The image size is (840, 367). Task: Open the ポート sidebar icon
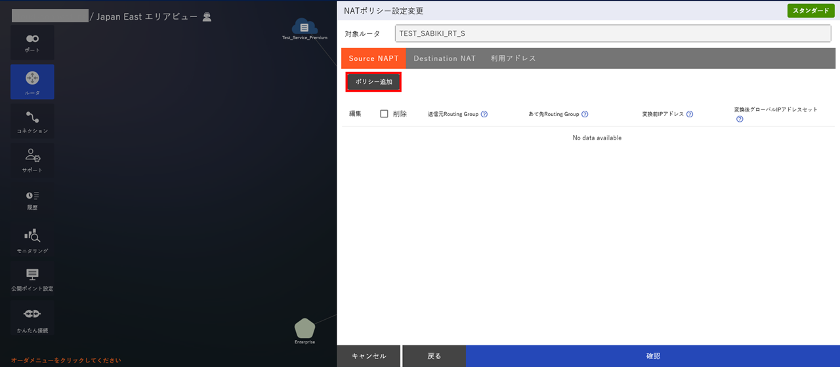click(32, 43)
